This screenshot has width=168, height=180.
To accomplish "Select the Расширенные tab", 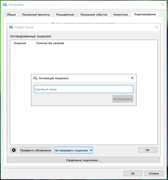I will coord(65,15).
